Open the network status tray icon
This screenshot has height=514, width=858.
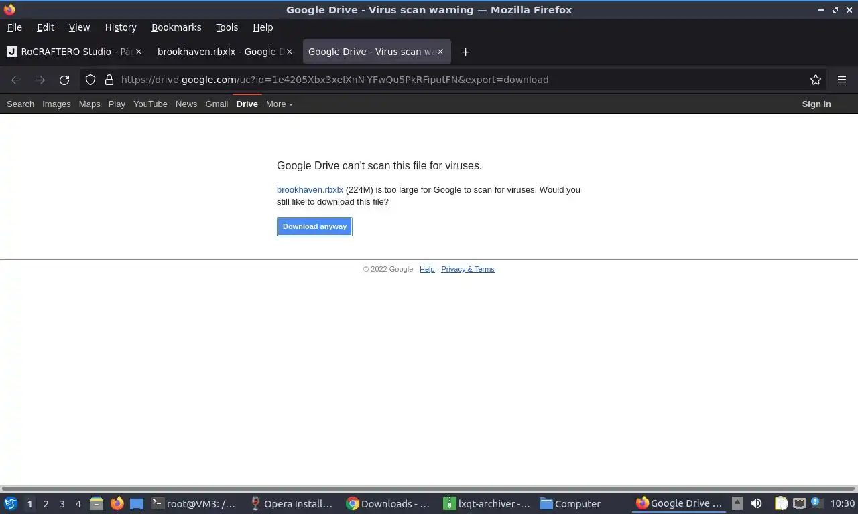tap(799, 503)
